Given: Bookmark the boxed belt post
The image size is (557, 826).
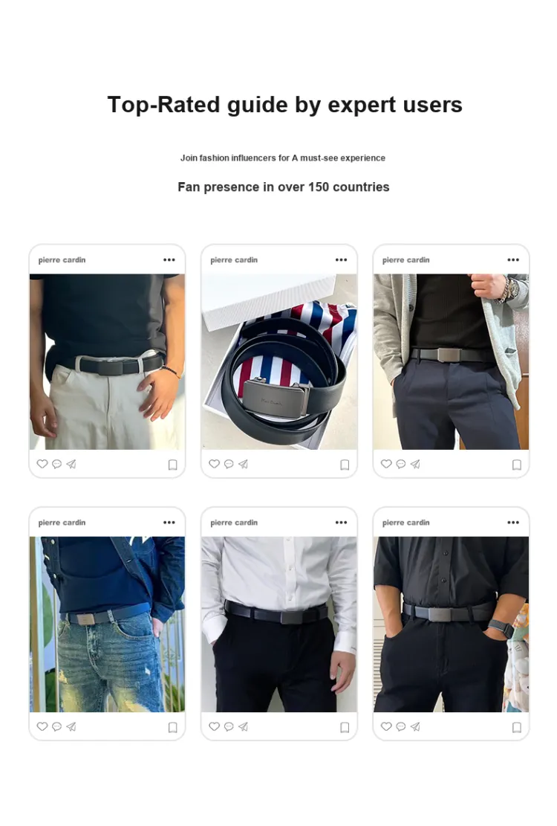Looking at the screenshot, I should coord(345,465).
